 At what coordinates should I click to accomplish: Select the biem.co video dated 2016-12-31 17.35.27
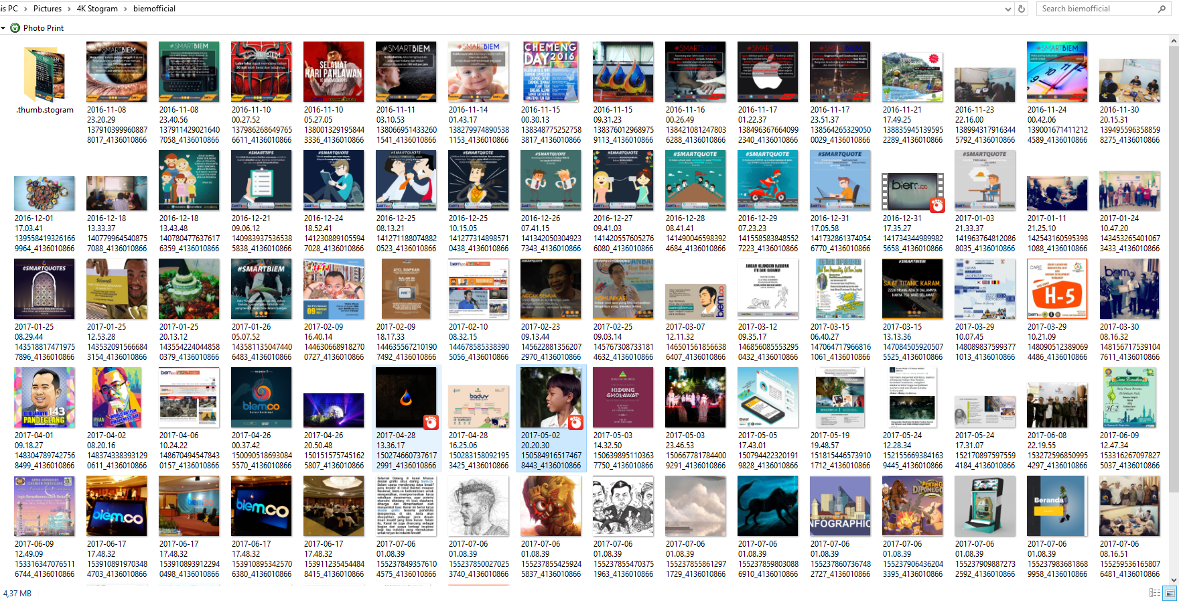912,181
